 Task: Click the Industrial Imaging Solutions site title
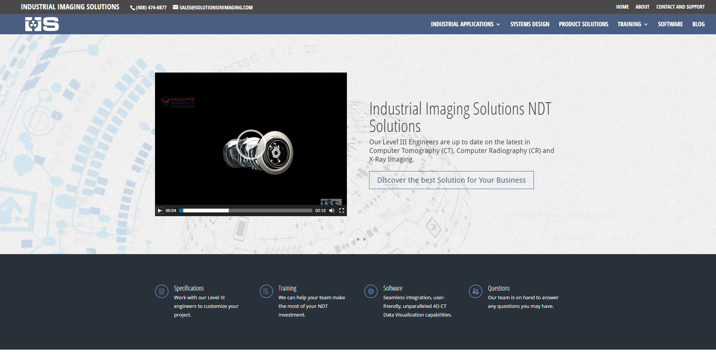click(x=70, y=7)
